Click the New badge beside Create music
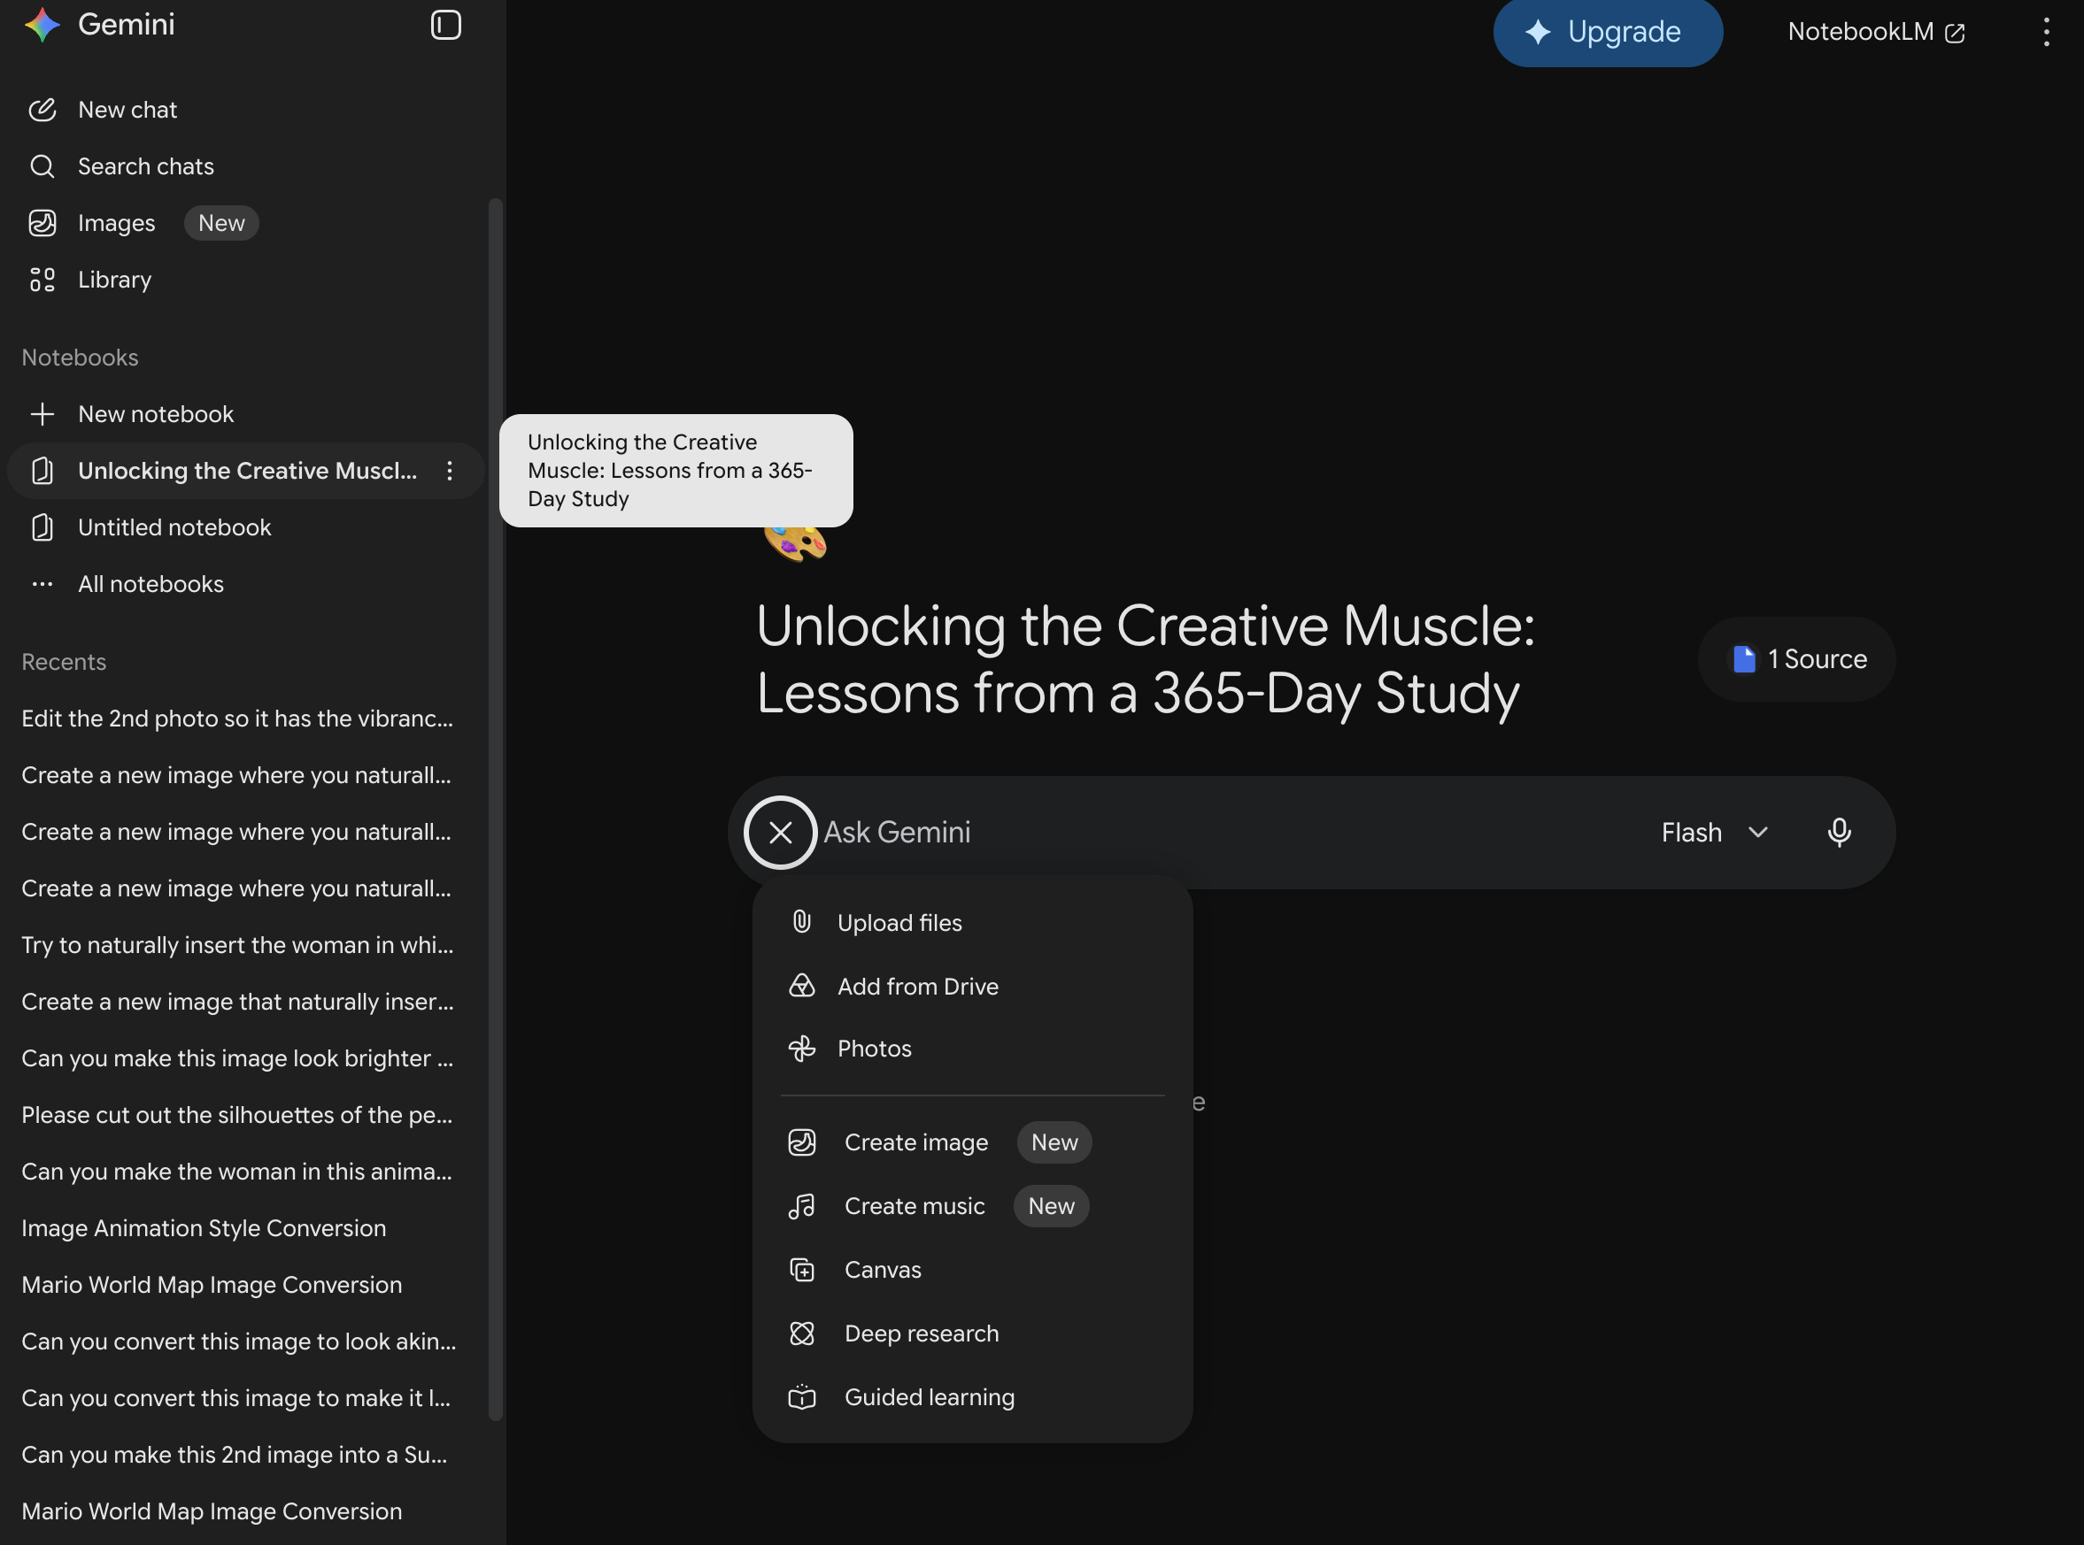The width and height of the screenshot is (2084, 1545). [x=1051, y=1205]
